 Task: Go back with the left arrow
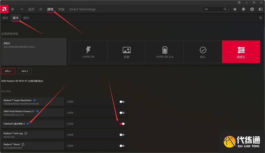[x=13, y=9]
